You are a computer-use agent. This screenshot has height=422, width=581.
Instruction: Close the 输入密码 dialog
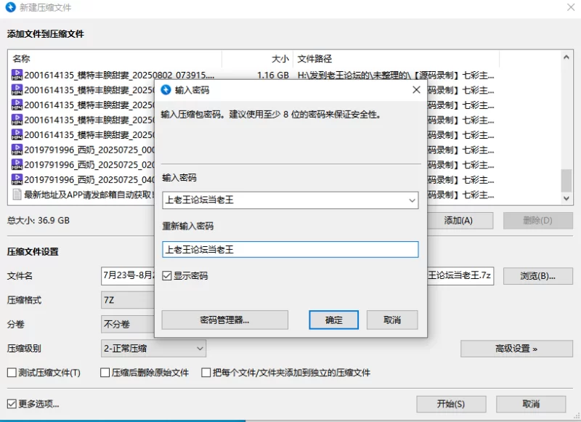416,89
